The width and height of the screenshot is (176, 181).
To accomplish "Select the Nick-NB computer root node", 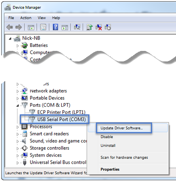I will (31, 38).
